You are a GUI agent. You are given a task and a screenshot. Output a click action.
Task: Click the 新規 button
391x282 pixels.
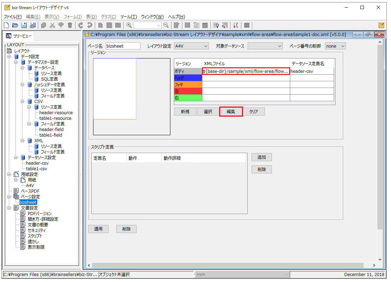[x=185, y=112]
